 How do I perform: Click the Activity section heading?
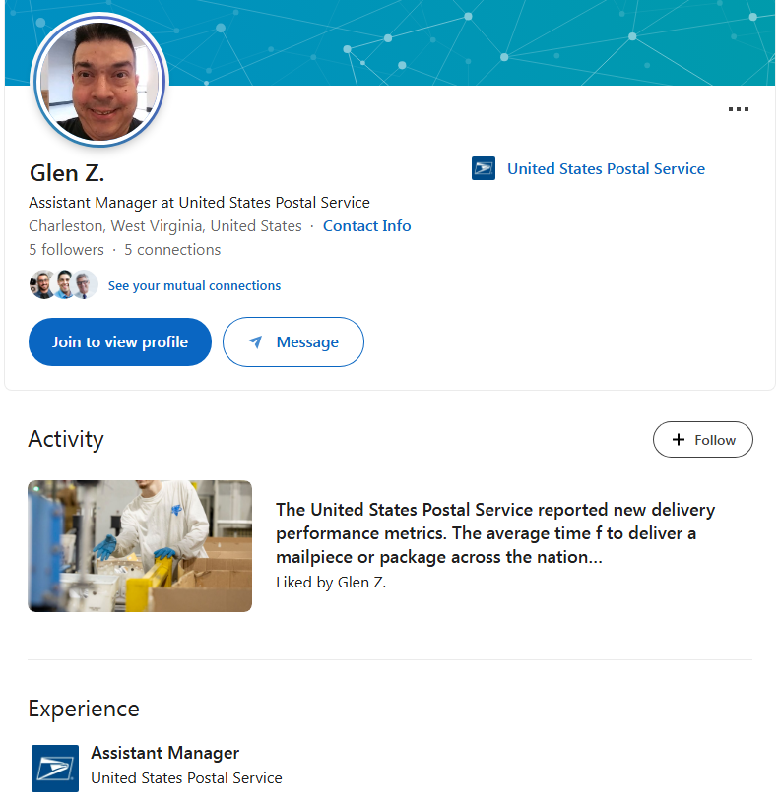point(66,440)
